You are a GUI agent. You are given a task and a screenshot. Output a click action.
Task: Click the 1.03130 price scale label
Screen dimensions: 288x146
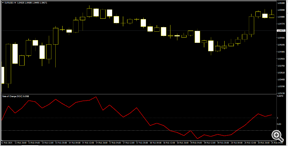point(281,93)
